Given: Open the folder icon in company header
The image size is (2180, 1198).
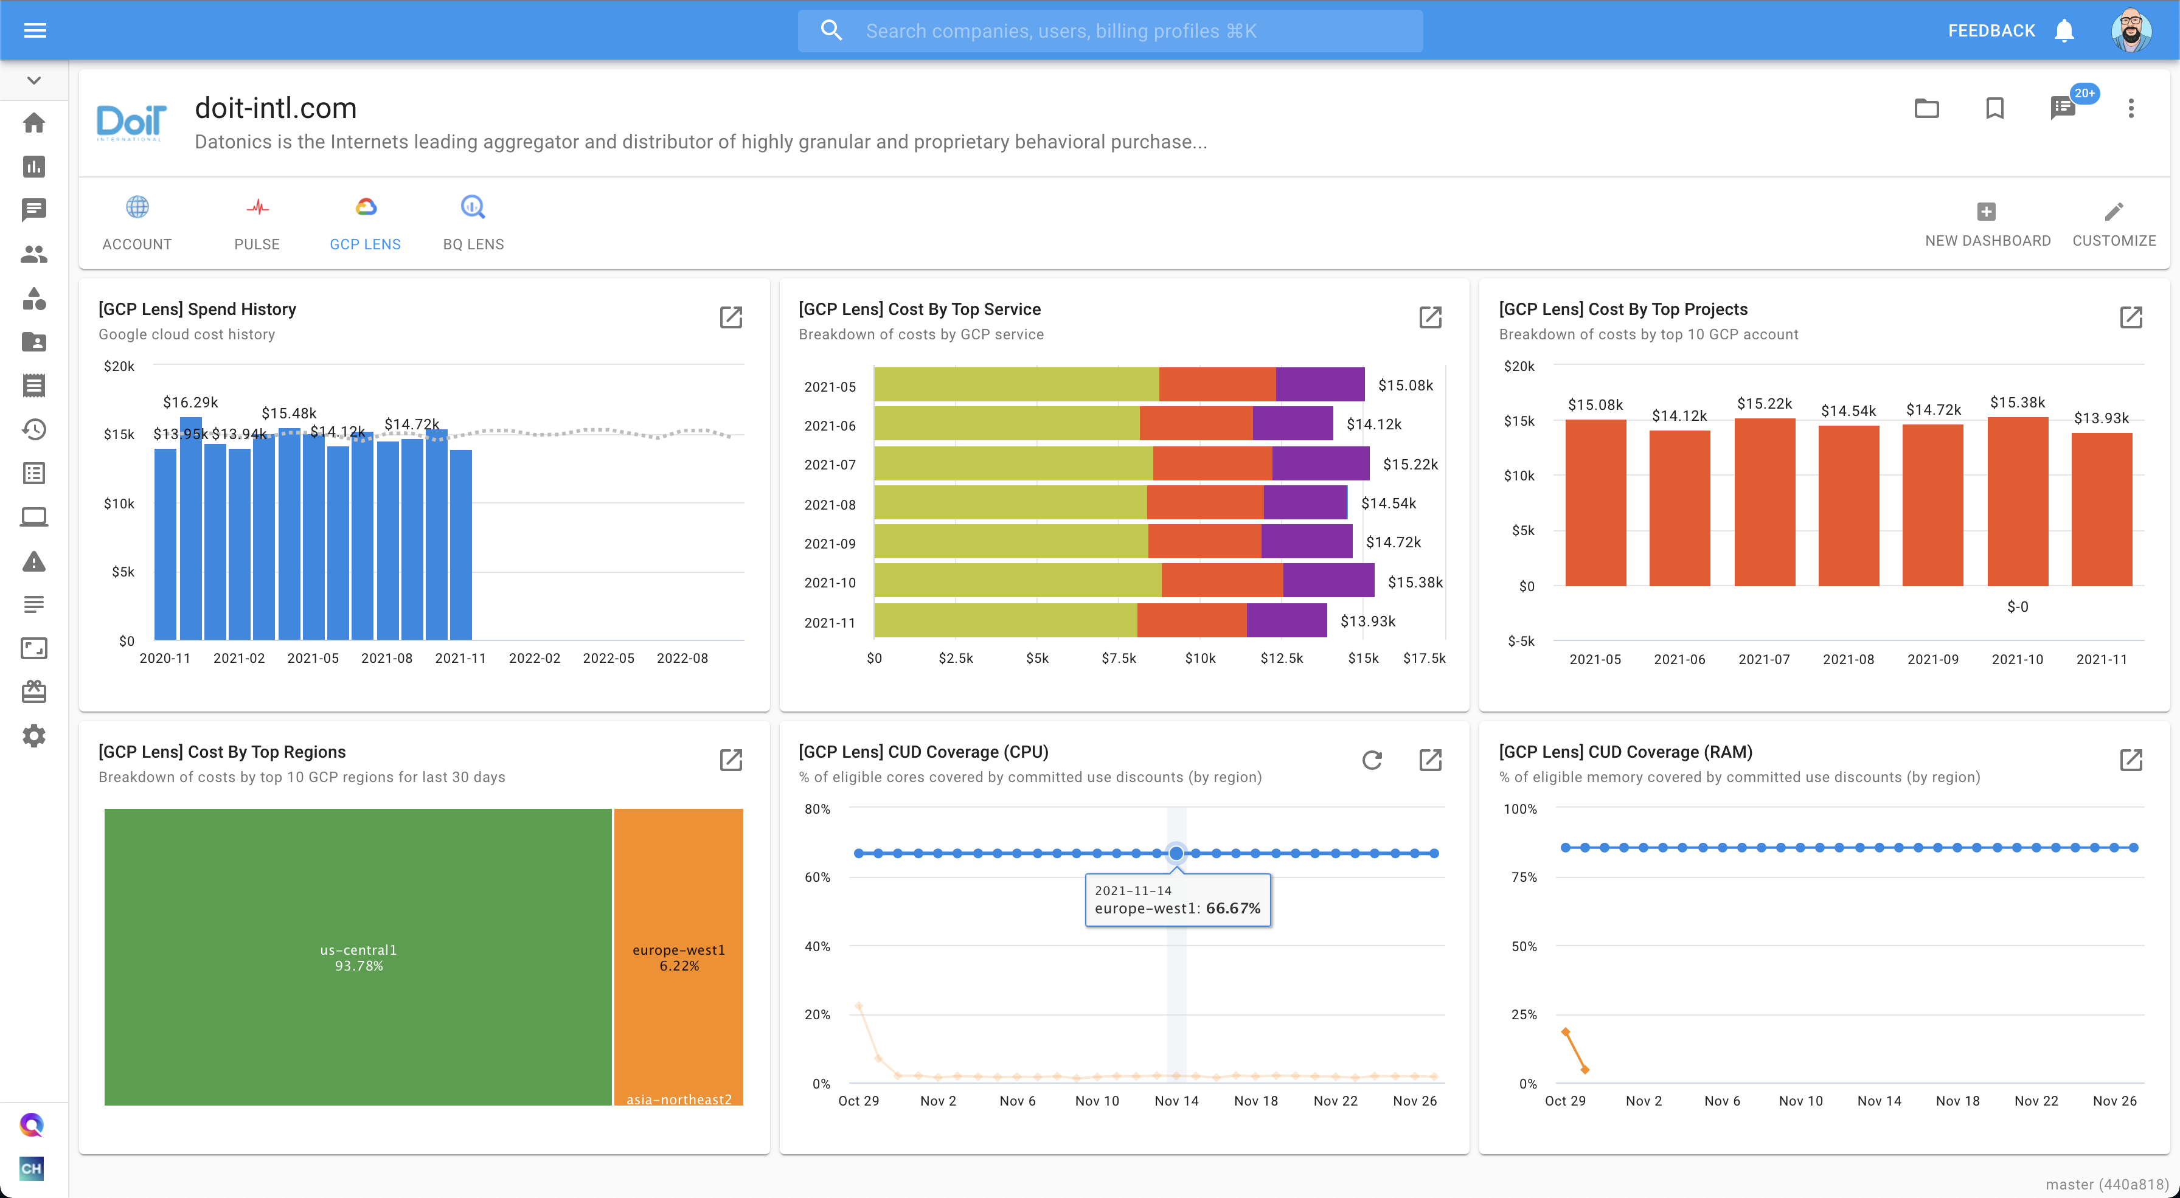Looking at the screenshot, I should pyautogui.click(x=1927, y=108).
